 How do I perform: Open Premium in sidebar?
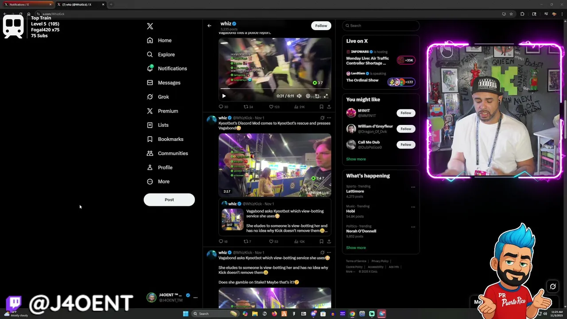(163, 111)
